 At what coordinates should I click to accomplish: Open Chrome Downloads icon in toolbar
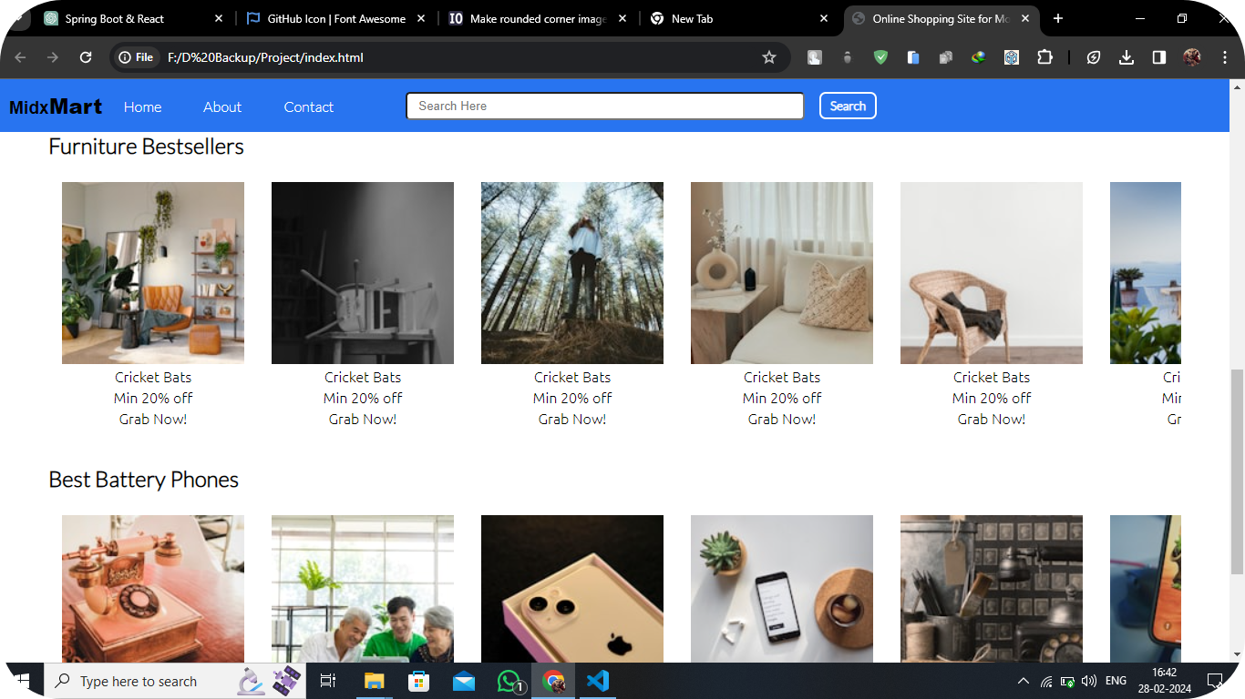[1127, 57]
